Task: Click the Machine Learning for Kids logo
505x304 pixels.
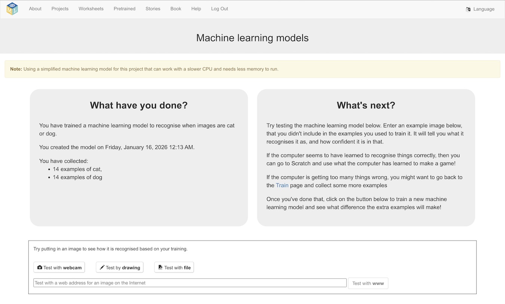Action: point(12,9)
